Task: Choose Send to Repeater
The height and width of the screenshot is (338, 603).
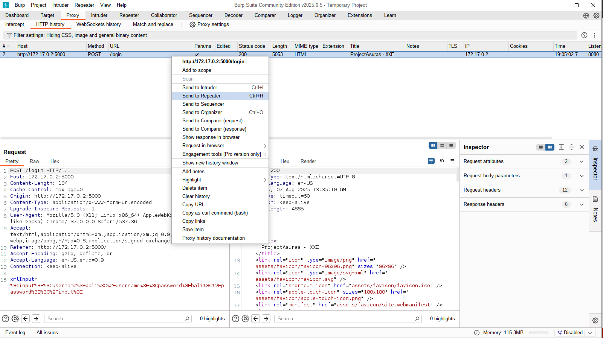Action: pos(220,96)
